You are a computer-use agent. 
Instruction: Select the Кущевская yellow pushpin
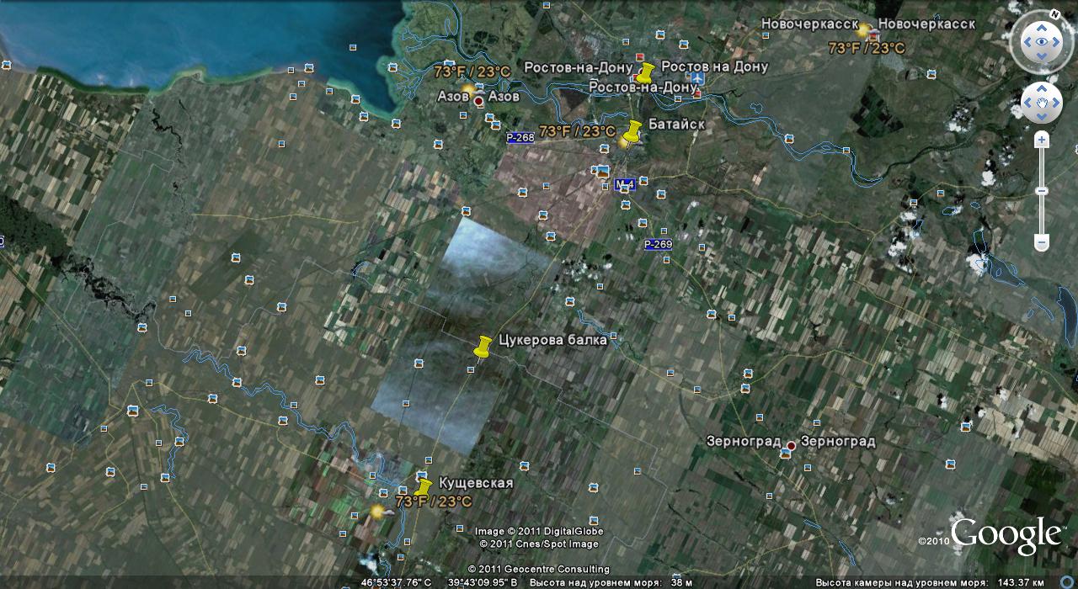point(422,488)
